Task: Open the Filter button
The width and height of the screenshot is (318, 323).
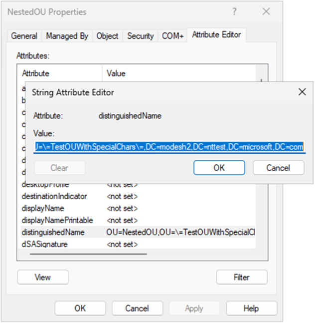Action: [242, 277]
